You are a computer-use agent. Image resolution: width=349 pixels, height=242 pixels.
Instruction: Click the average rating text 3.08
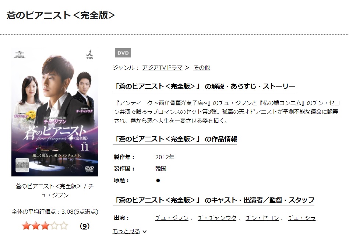tap(67, 211)
